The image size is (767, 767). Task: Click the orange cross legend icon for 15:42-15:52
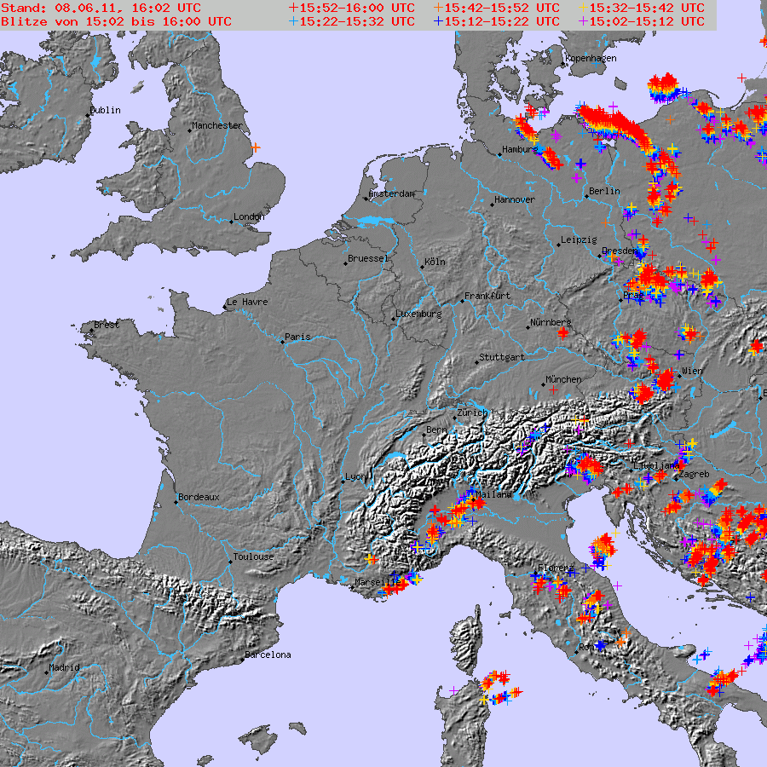pos(439,8)
